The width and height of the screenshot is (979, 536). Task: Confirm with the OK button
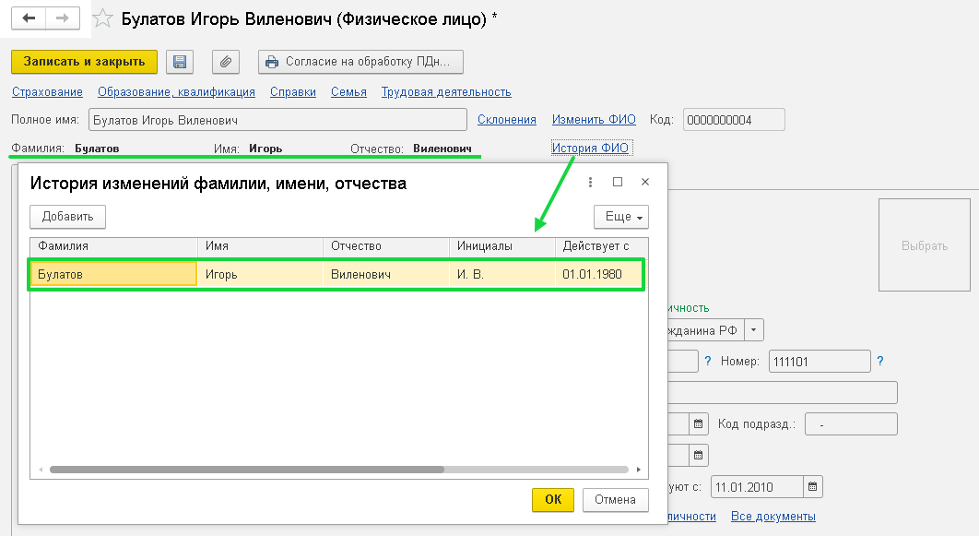click(553, 500)
